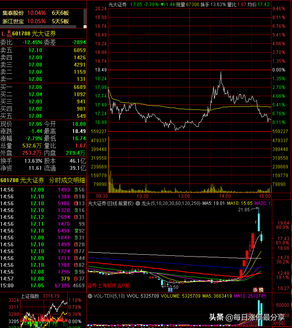292x328 pixels.
Task: Click the 流通 39.1亿 value
Action: [x=77, y=168]
